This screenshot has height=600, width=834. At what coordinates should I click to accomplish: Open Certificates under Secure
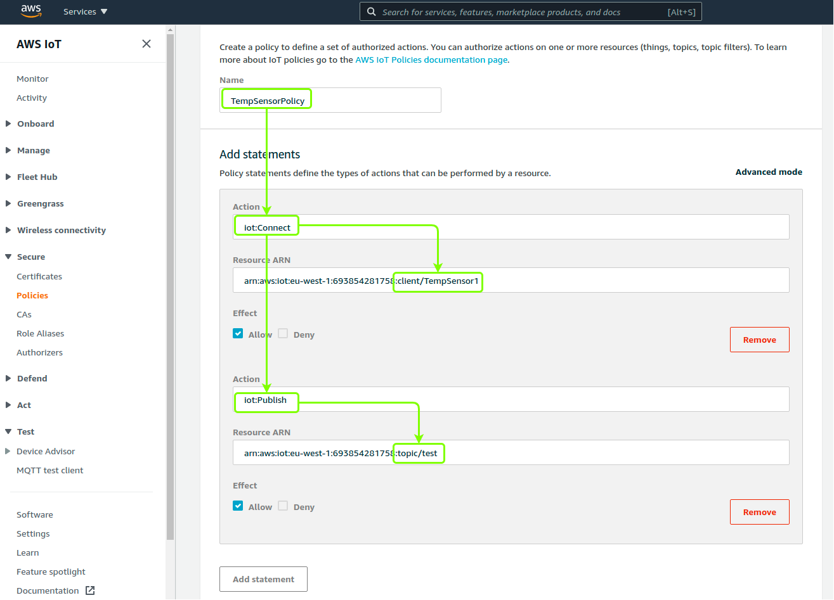tap(39, 276)
